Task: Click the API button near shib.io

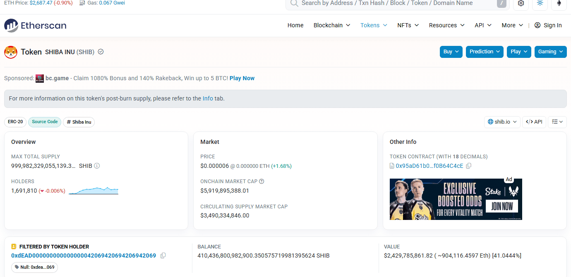Action: pyautogui.click(x=534, y=122)
